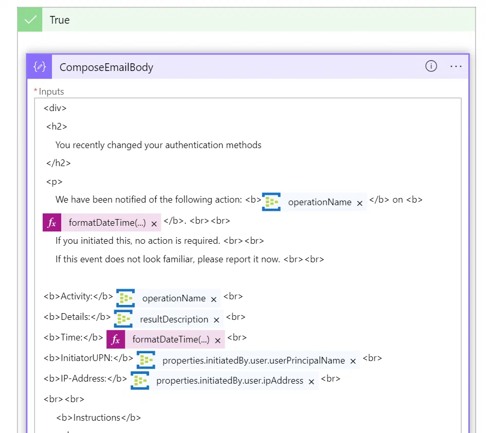Image resolution: width=491 pixels, height=433 pixels.
Task: Click the ComposeEmailBody compose action icon
Action: pyautogui.click(x=40, y=66)
